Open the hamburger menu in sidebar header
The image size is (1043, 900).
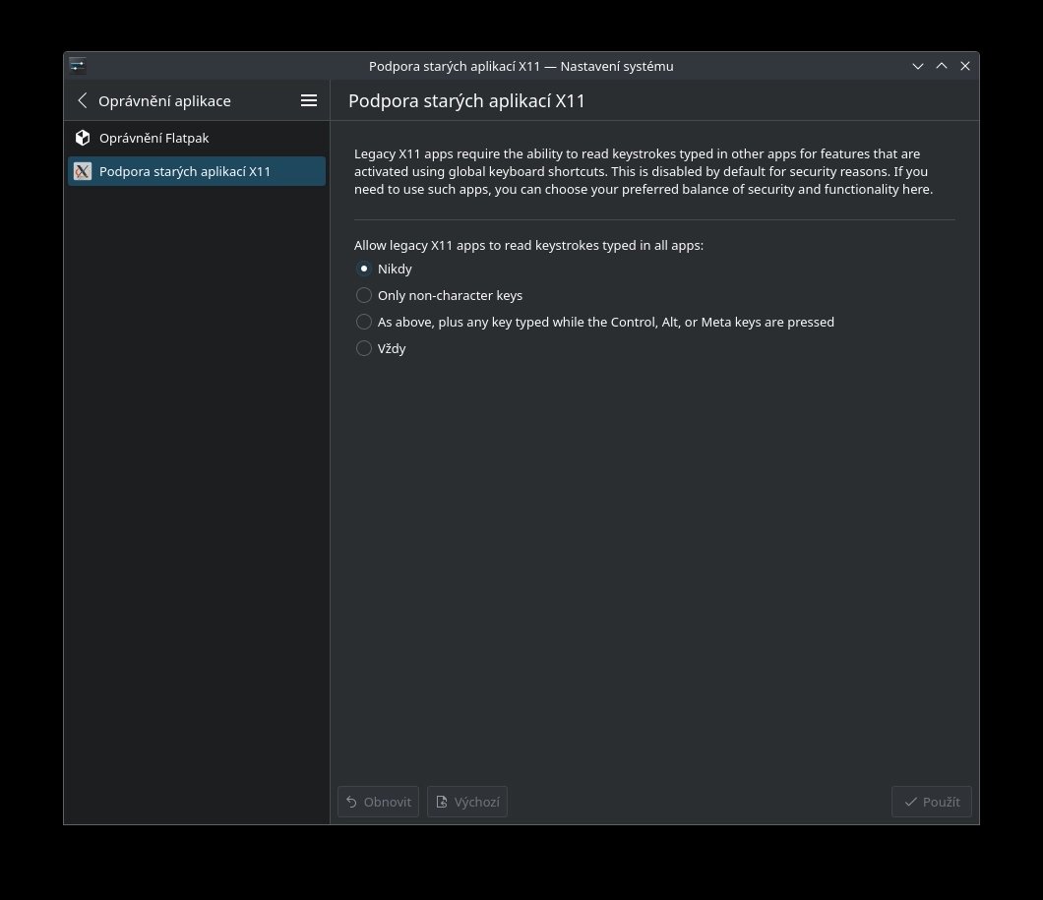(309, 100)
